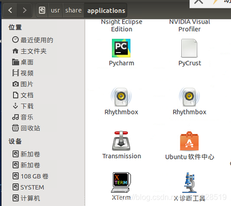
Task: Click the disk icon beside SYSTEM
Action: [x=15, y=187]
